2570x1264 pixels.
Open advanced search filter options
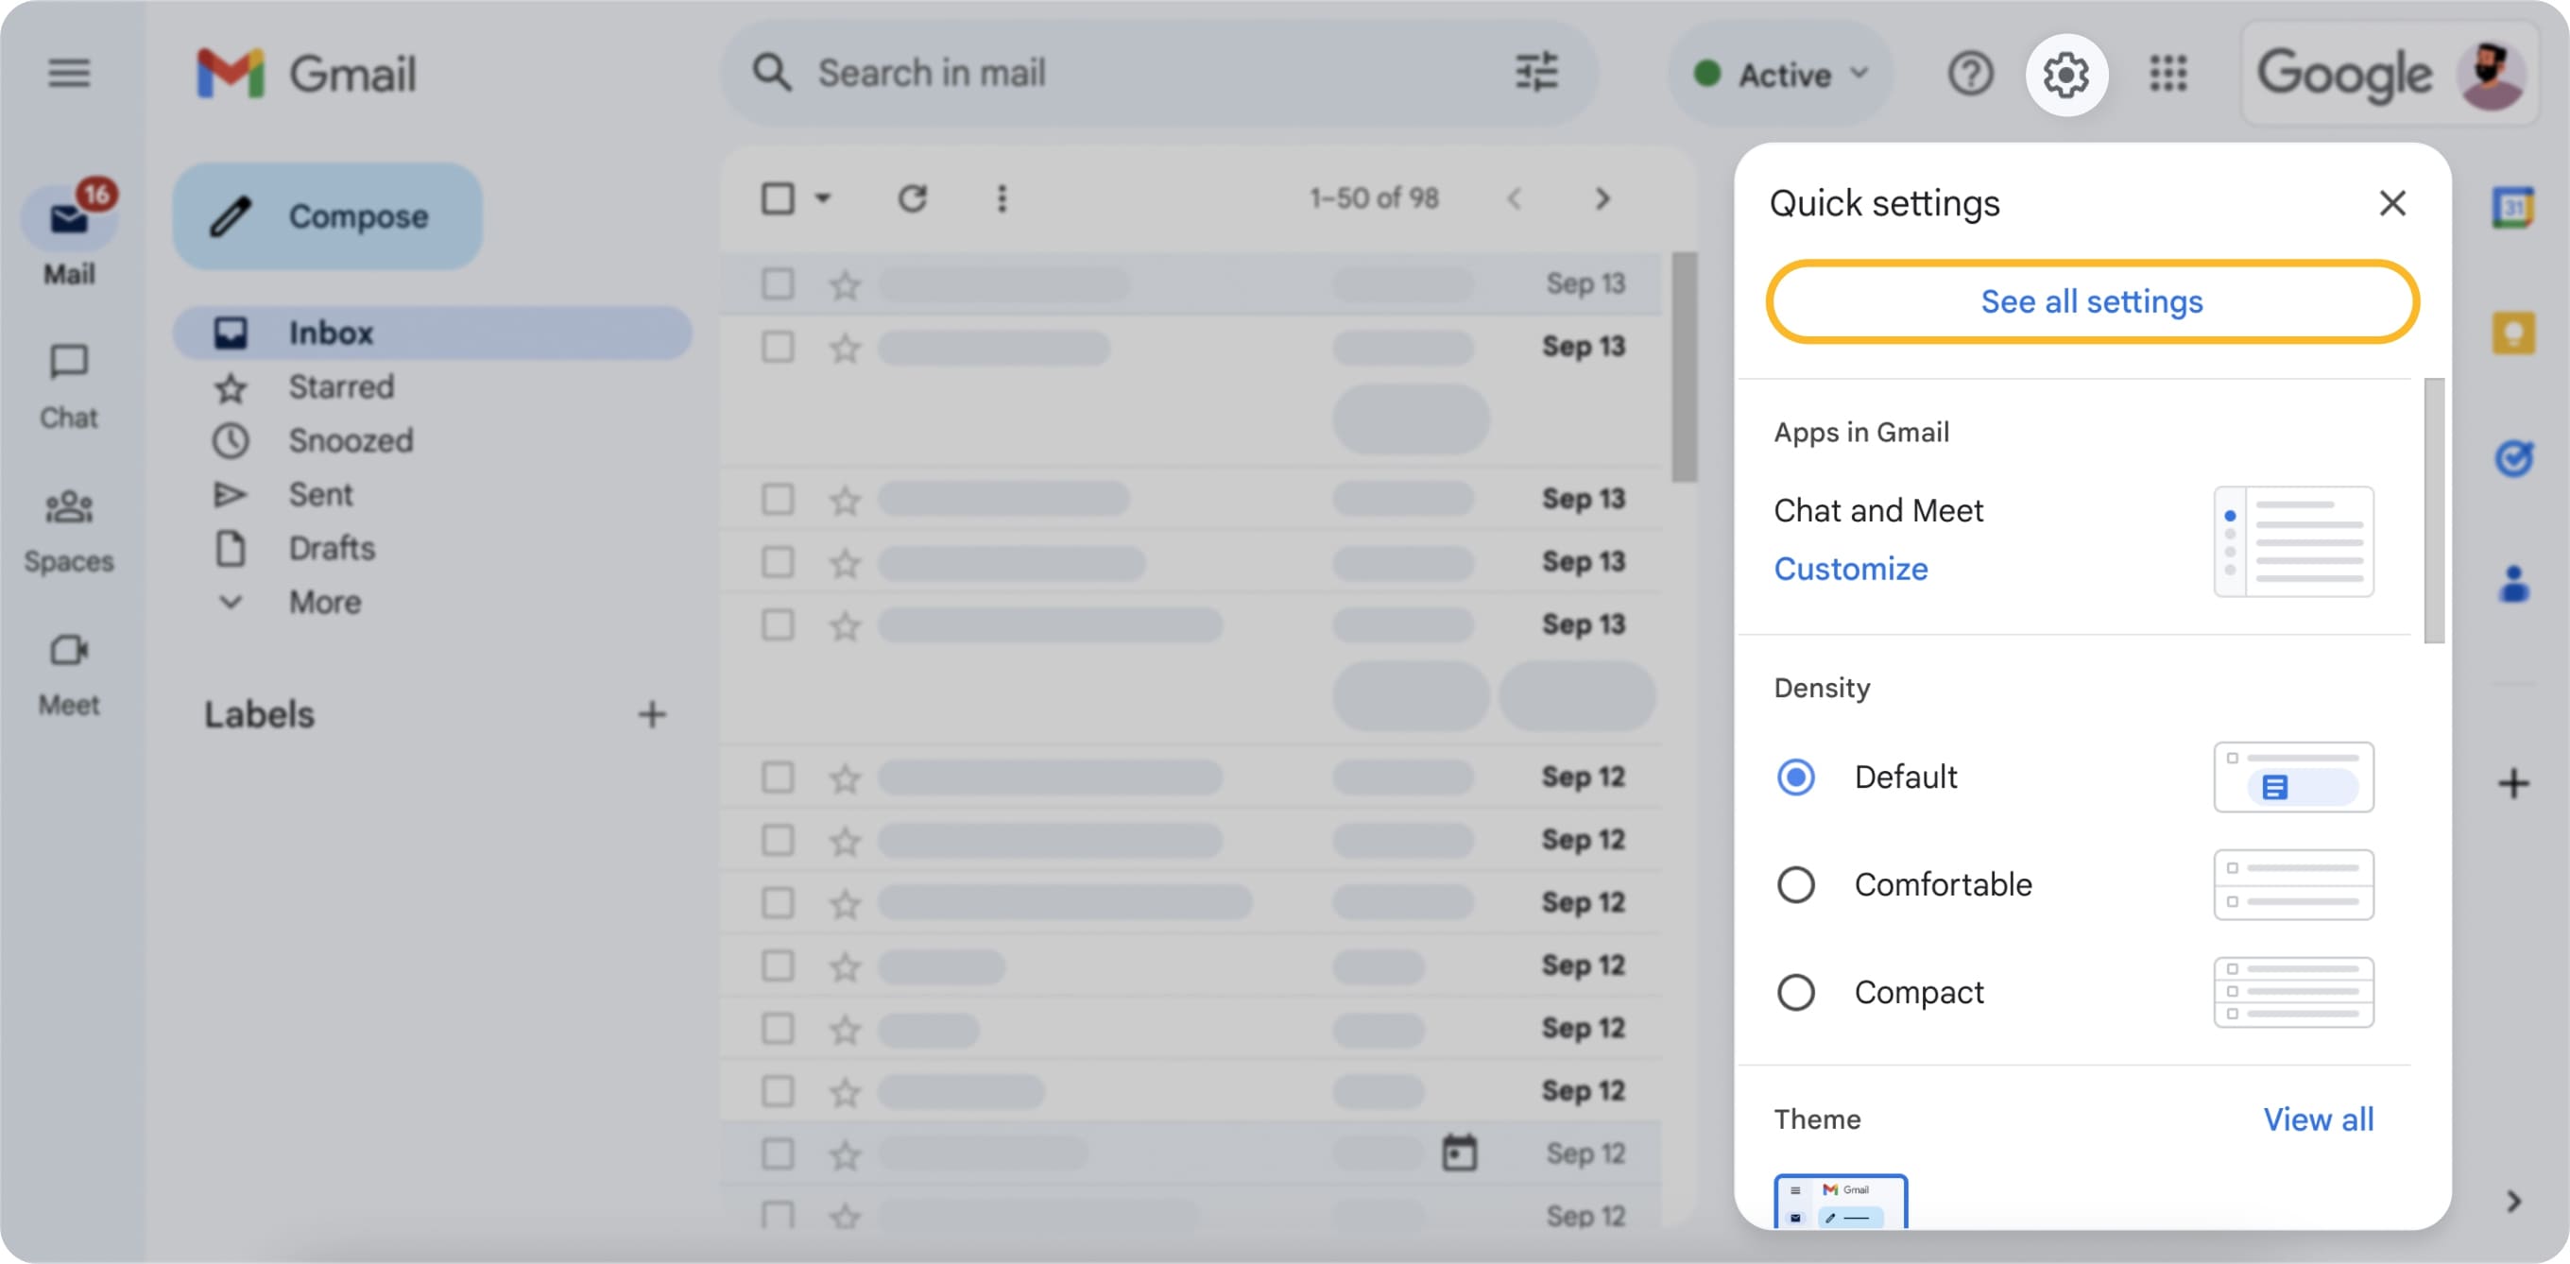tap(1536, 71)
